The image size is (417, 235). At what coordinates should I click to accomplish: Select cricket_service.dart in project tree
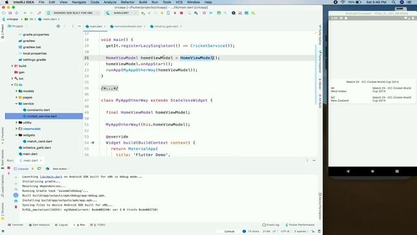click(x=42, y=116)
